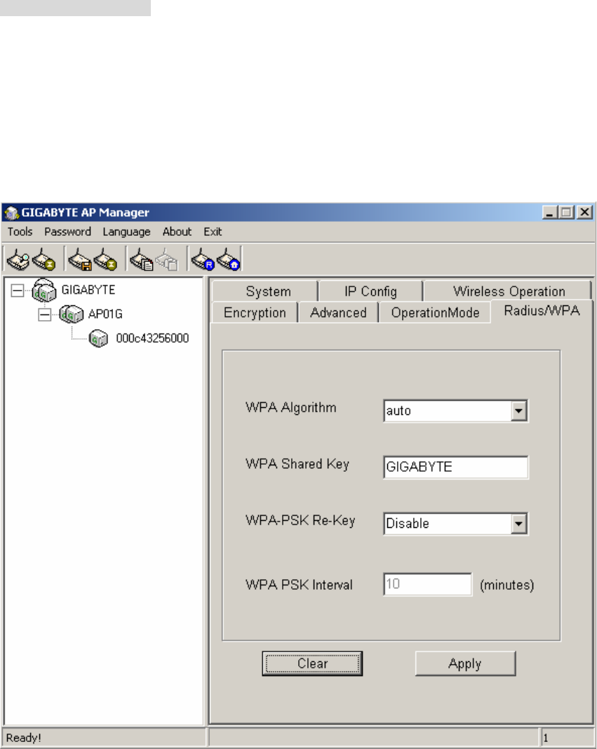Click the hourglass AP icon beside the search icon

pos(44,260)
